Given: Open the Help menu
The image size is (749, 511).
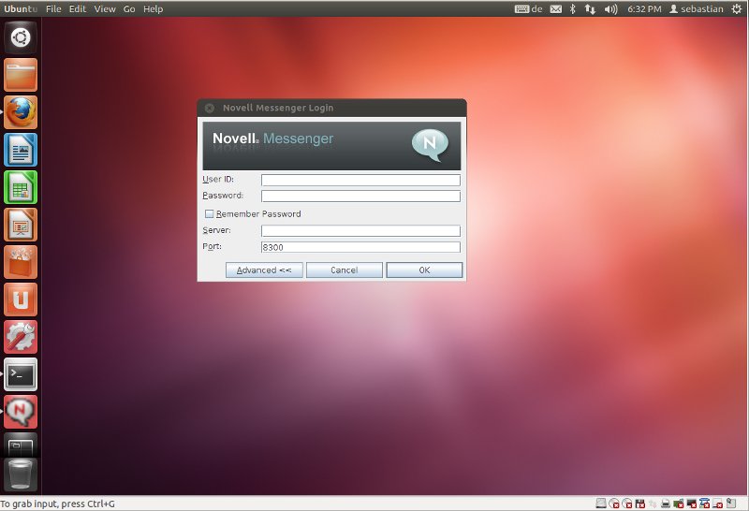Looking at the screenshot, I should pyautogui.click(x=153, y=9).
